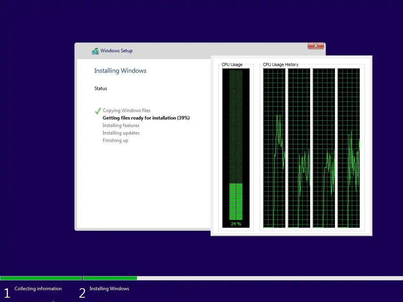403x302 pixels.
Task: Click the second CPU core history graph
Action: click(x=299, y=148)
